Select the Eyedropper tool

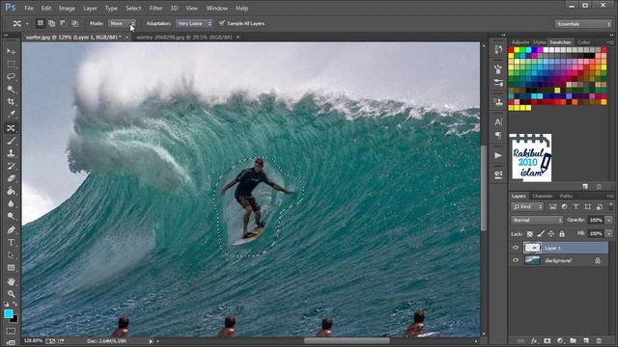11,115
